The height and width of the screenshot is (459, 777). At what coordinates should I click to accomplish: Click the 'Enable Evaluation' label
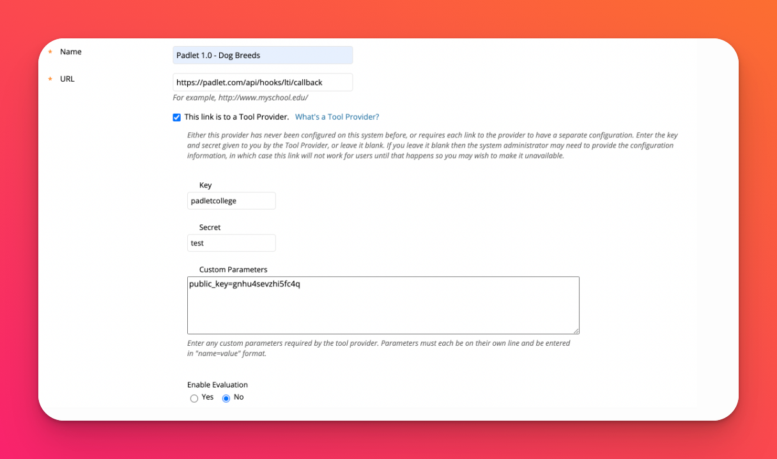click(217, 385)
